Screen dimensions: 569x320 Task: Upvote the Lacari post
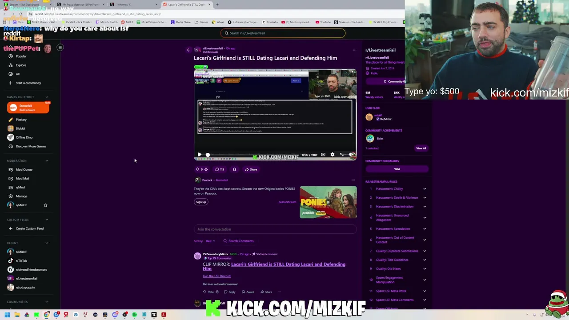[x=197, y=169]
